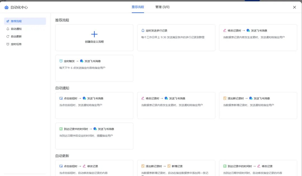Click the plus icon to create custom flow

click(x=94, y=34)
